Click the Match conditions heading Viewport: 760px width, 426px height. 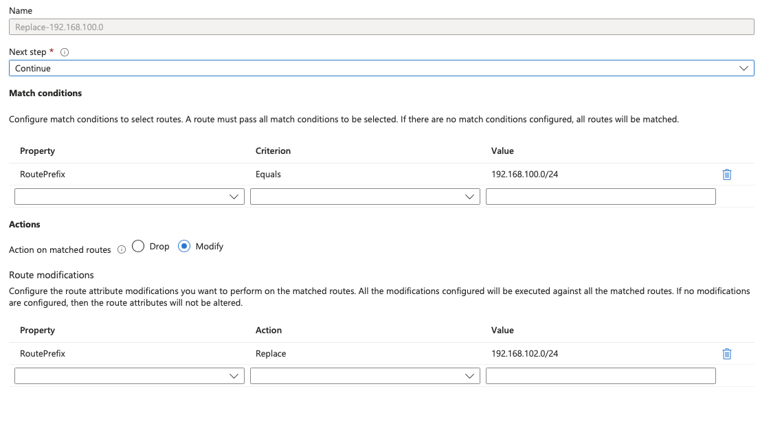[x=45, y=93]
